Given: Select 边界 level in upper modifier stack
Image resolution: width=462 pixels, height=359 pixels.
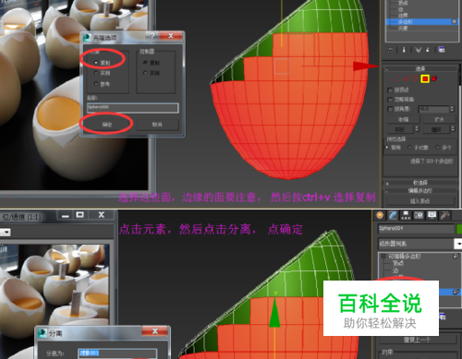Looking at the screenshot, I should (403, 16).
